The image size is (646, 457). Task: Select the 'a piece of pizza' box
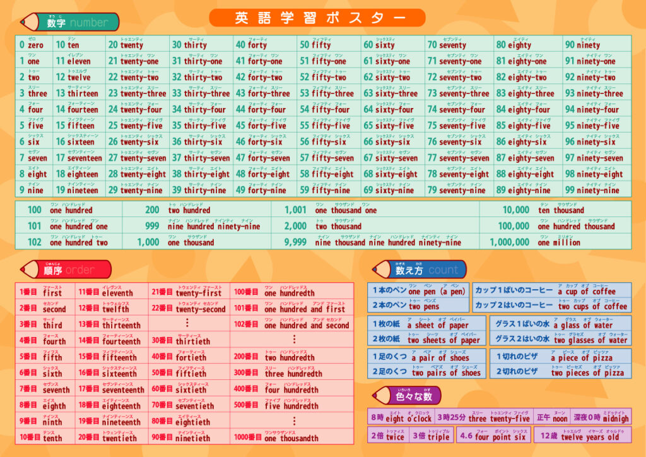(560, 357)
